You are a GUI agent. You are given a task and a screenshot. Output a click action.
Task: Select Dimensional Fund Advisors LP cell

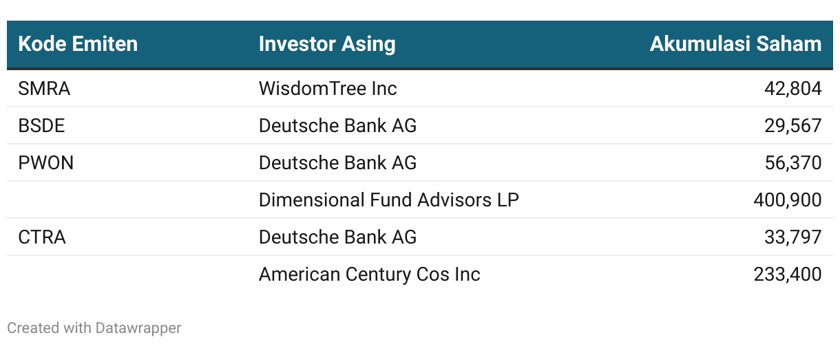click(x=388, y=200)
